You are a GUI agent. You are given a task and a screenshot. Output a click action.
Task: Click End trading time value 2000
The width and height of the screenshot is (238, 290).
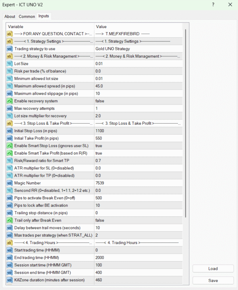click(x=100, y=258)
